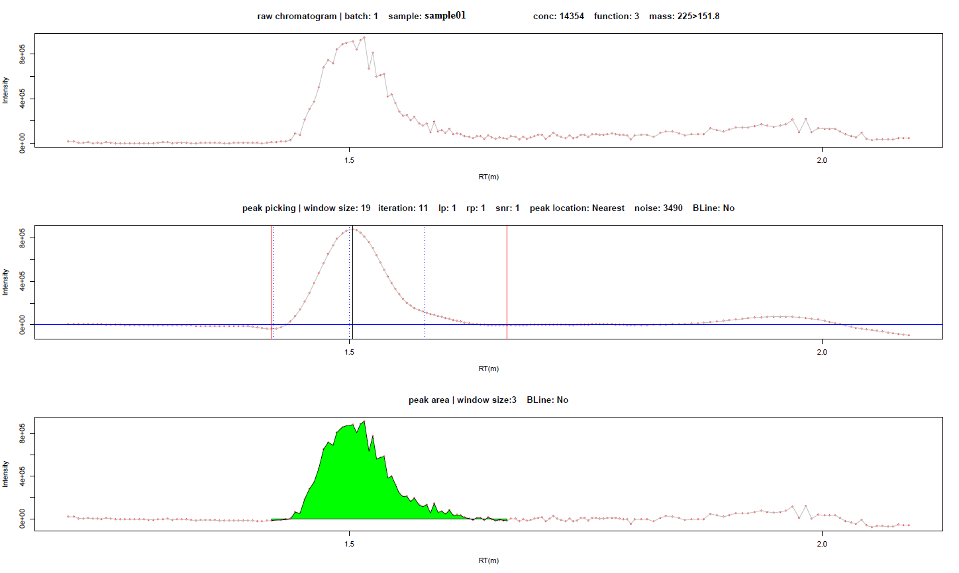
Task: Click the small hump near 2.0 in middle plot
Action: pos(782,317)
